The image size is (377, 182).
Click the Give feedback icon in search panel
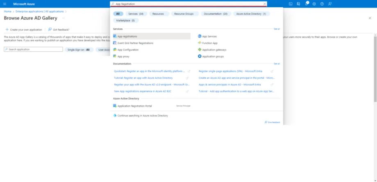click(x=266, y=122)
